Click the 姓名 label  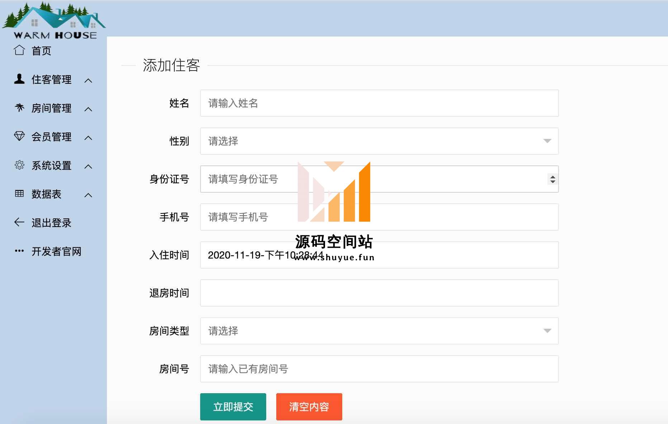(x=179, y=103)
